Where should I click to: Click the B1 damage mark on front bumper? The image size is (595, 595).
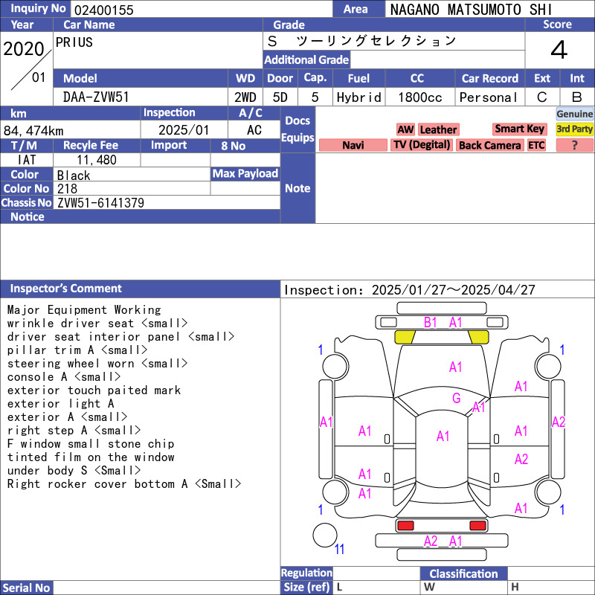pyautogui.click(x=431, y=322)
